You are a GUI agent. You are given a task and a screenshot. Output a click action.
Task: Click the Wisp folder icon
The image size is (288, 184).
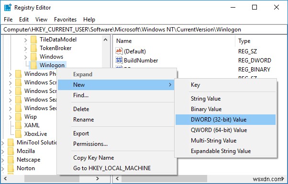(x=18, y=117)
